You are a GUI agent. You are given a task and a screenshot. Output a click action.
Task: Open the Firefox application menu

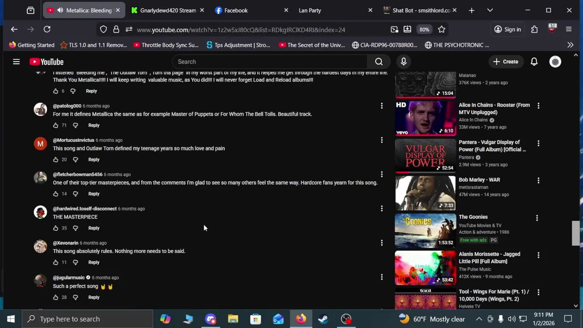point(568,29)
